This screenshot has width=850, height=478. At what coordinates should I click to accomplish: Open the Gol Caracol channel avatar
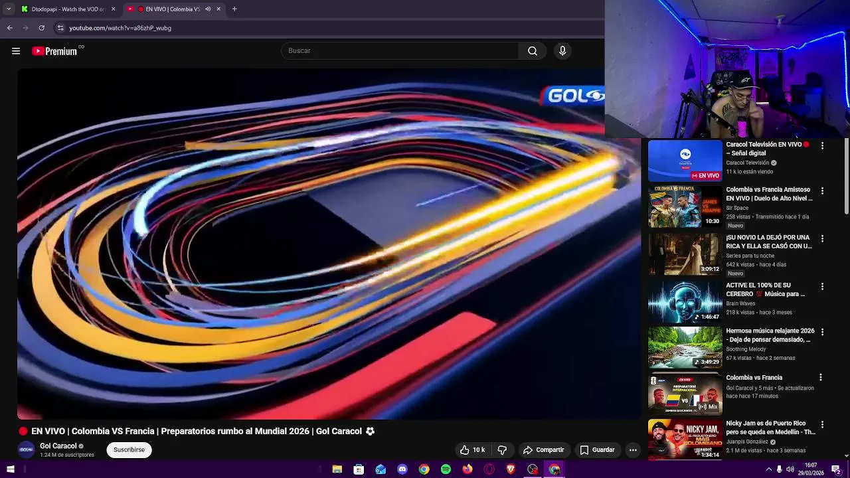click(27, 449)
